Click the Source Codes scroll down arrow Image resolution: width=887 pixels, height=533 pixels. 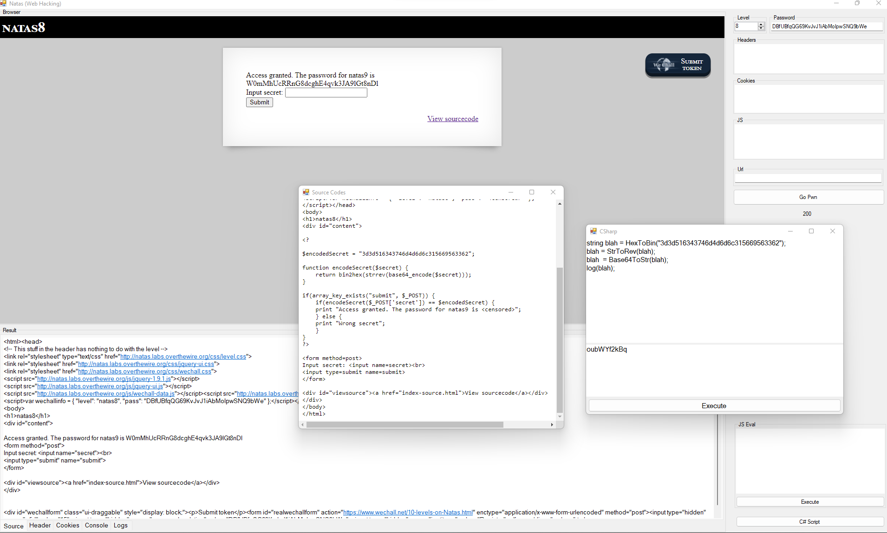click(x=560, y=417)
